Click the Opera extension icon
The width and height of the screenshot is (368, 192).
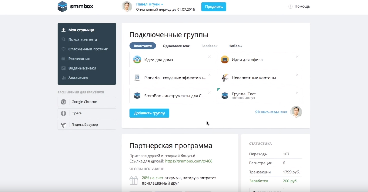coord(63,113)
